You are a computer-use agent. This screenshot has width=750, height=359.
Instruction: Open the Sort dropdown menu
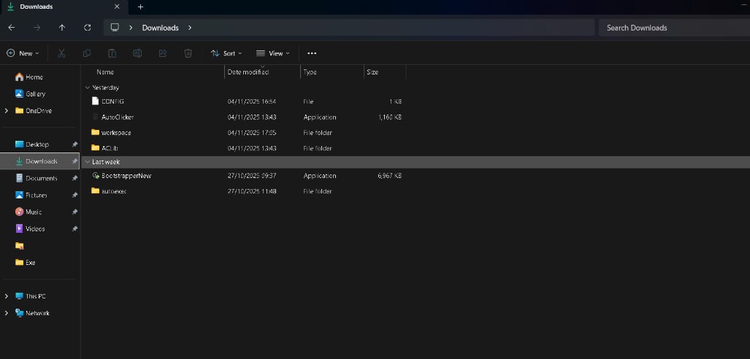click(x=226, y=53)
